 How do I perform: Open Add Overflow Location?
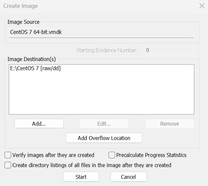tap(104, 138)
